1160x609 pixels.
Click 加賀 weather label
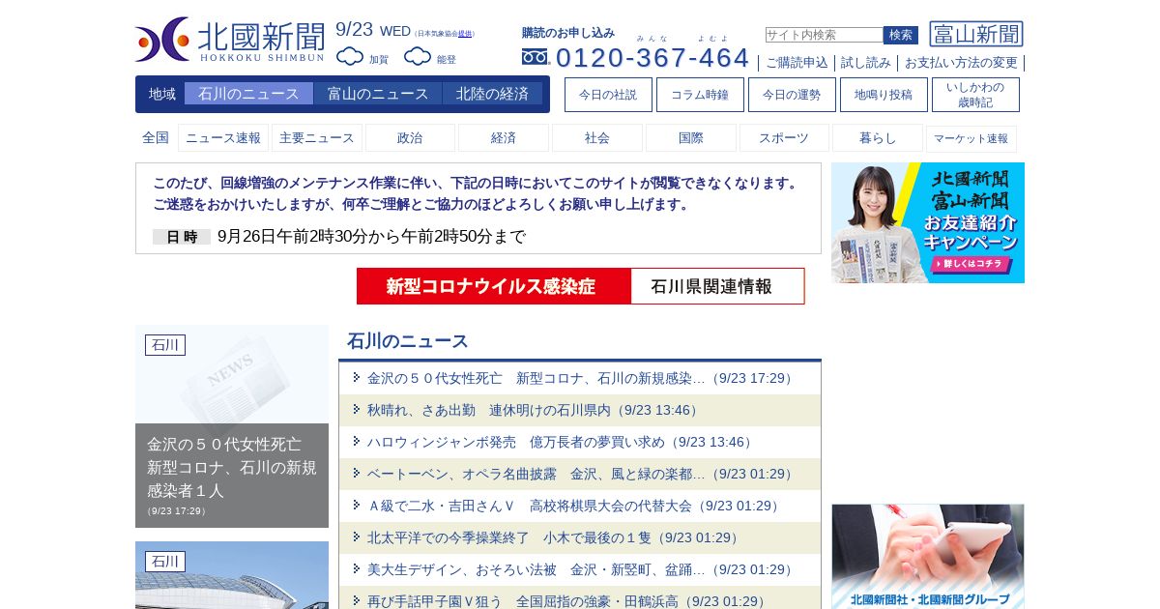tap(379, 60)
